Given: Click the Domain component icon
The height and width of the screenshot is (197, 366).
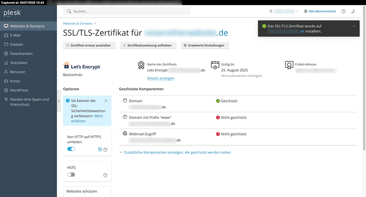Looking at the screenshot, I should click(x=125, y=100).
